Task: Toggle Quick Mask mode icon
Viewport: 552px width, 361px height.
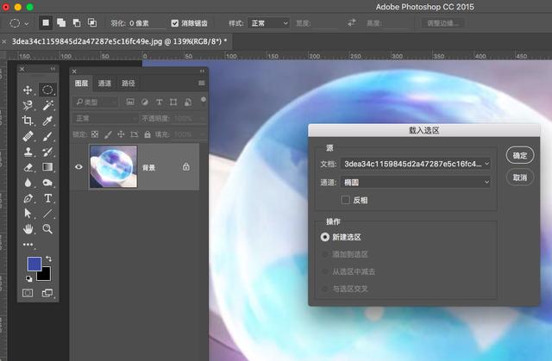Action: [x=28, y=293]
